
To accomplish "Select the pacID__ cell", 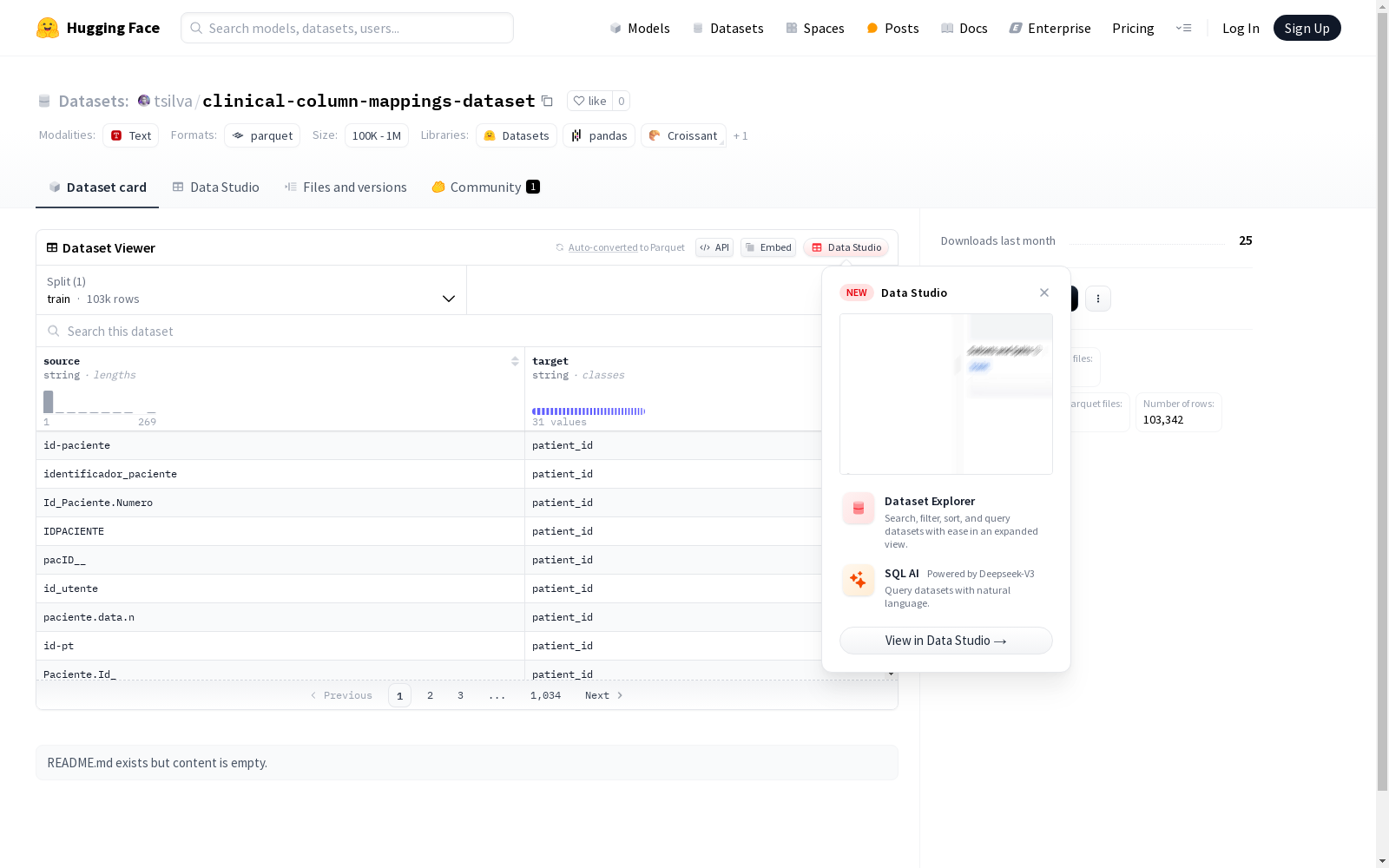I will [x=280, y=560].
